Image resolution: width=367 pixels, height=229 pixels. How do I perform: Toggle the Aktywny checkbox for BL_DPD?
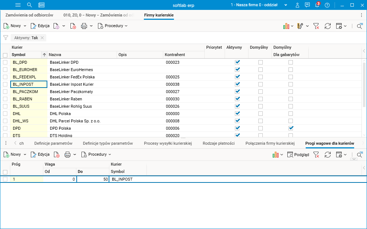[x=237, y=62]
